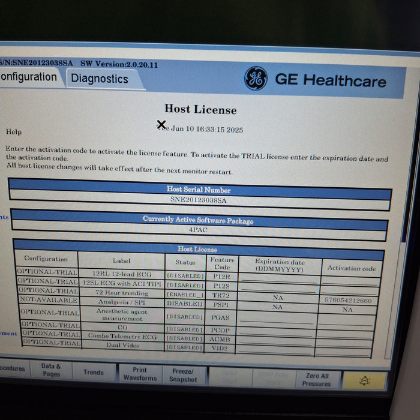420x420 pixels.
Task: Click the [DISABLED] status of Dual Video
Action: pyautogui.click(x=184, y=347)
